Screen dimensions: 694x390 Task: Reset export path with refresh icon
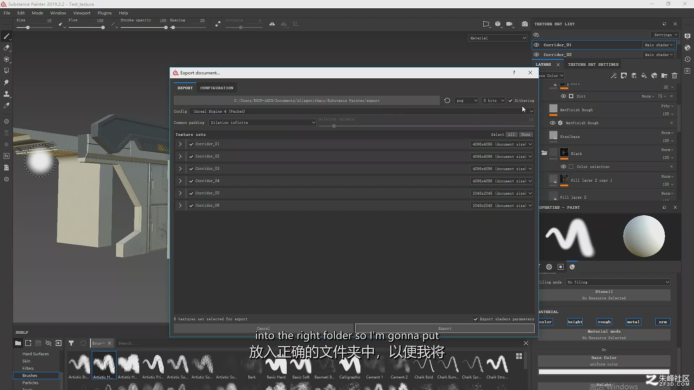point(447,100)
